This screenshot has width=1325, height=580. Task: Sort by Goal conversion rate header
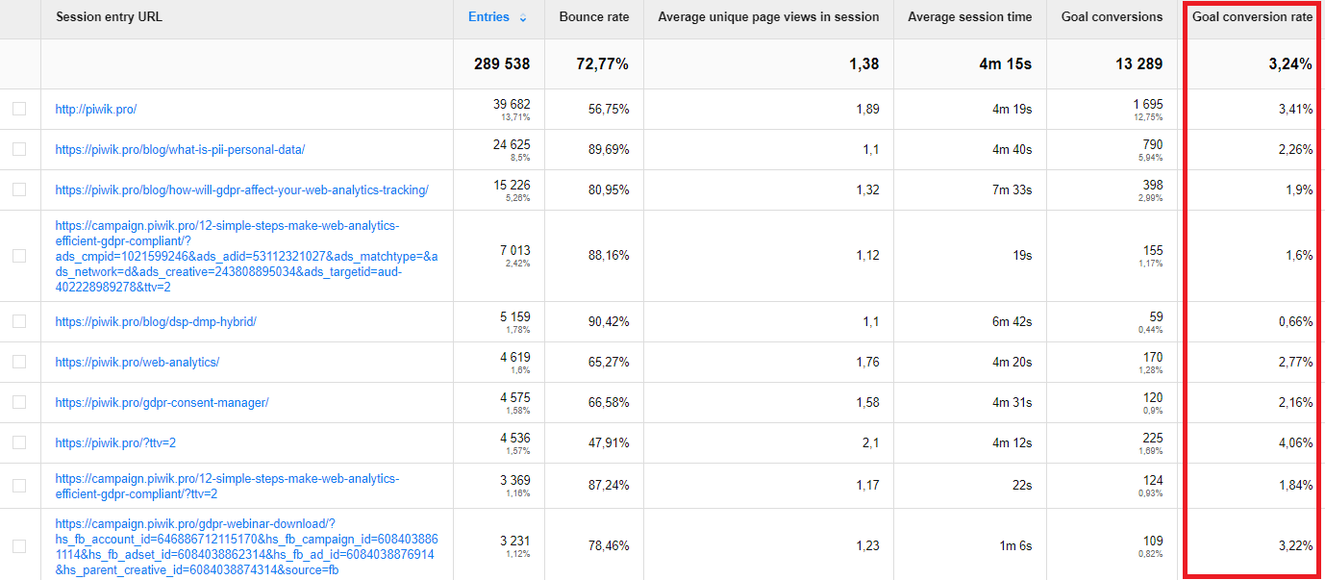click(x=1252, y=17)
